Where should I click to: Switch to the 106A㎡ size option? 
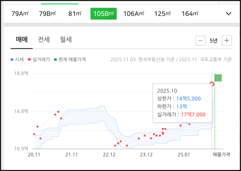tap(134, 14)
